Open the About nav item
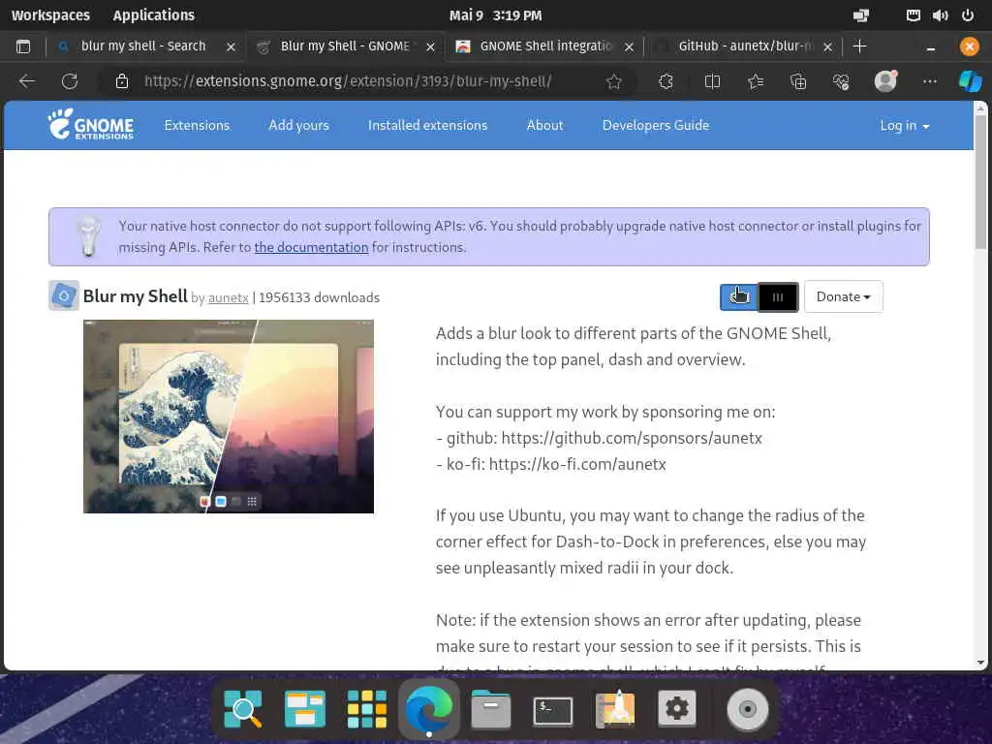This screenshot has height=744, width=992. pyautogui.click(x=544, y=125)
